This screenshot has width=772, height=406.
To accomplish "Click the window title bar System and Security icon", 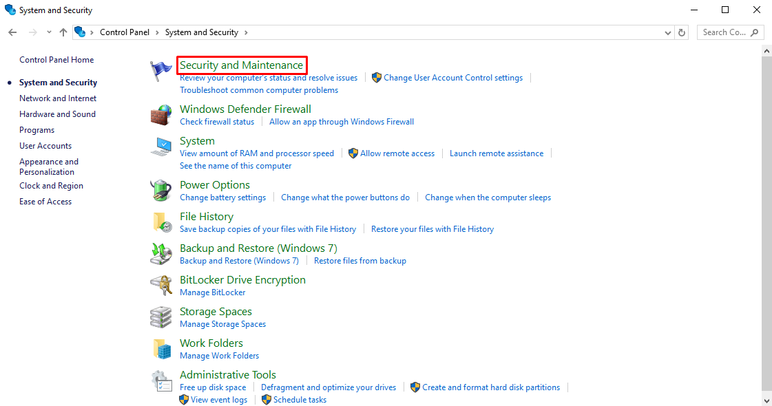I will (10, 10).
